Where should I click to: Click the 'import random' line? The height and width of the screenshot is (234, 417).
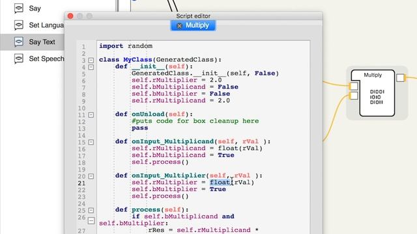point(126,46)
